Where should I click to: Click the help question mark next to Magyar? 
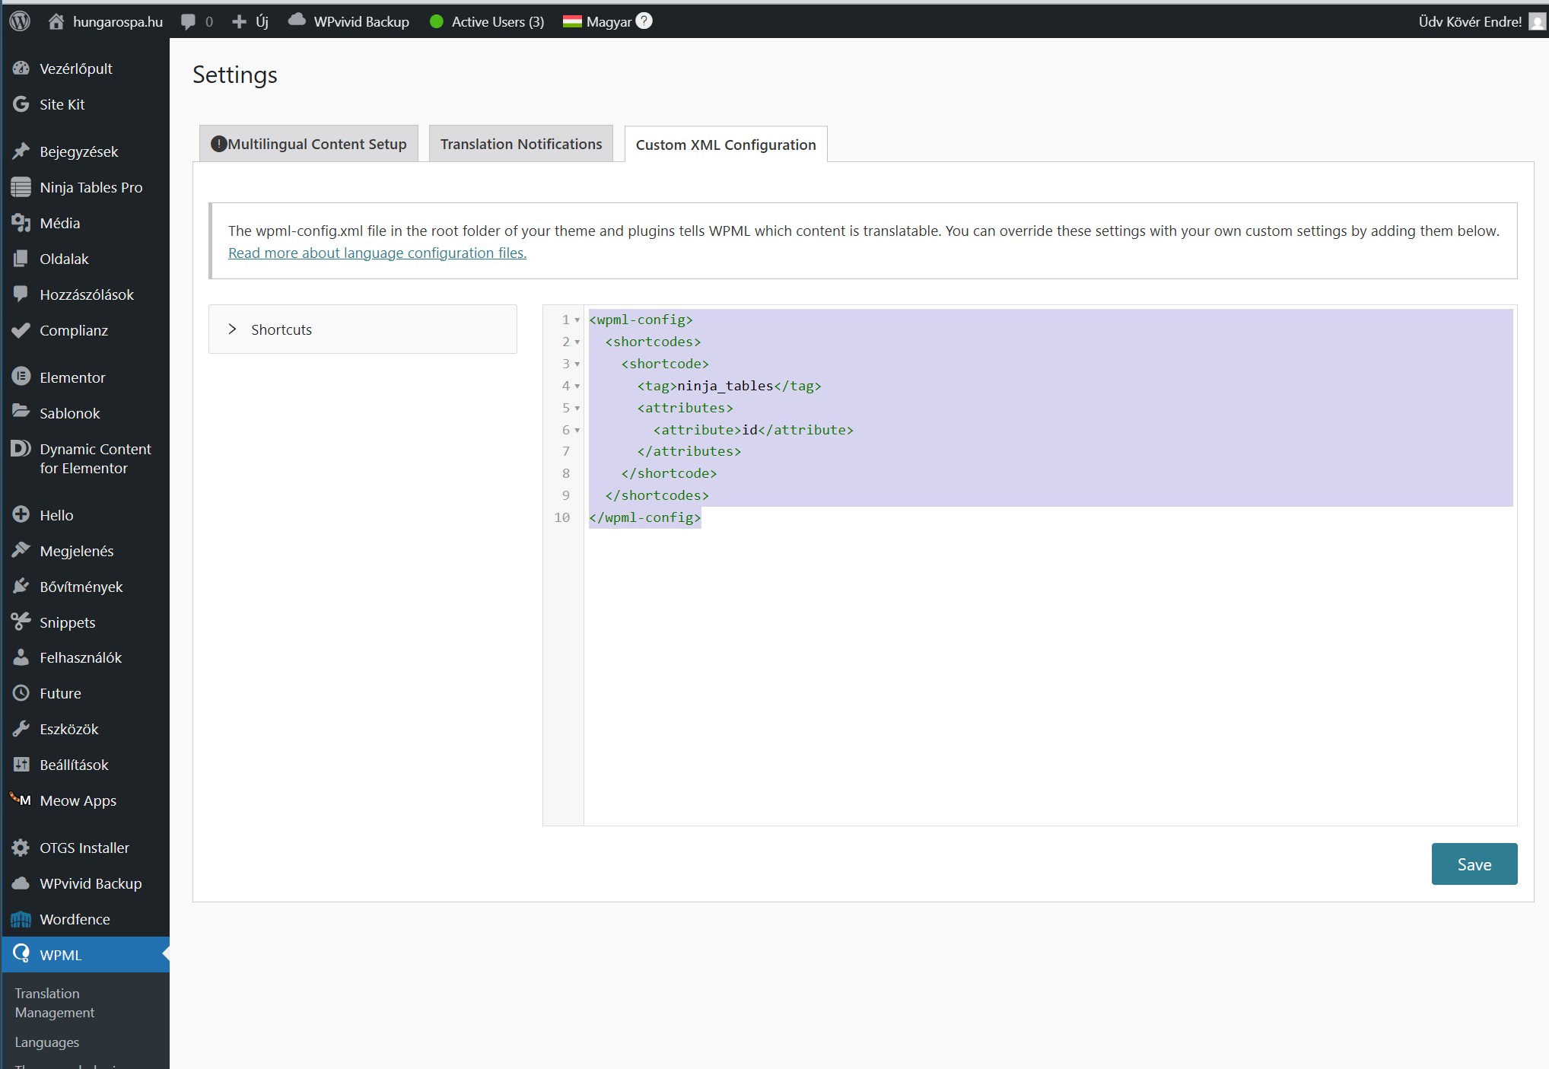coord(644,21)
